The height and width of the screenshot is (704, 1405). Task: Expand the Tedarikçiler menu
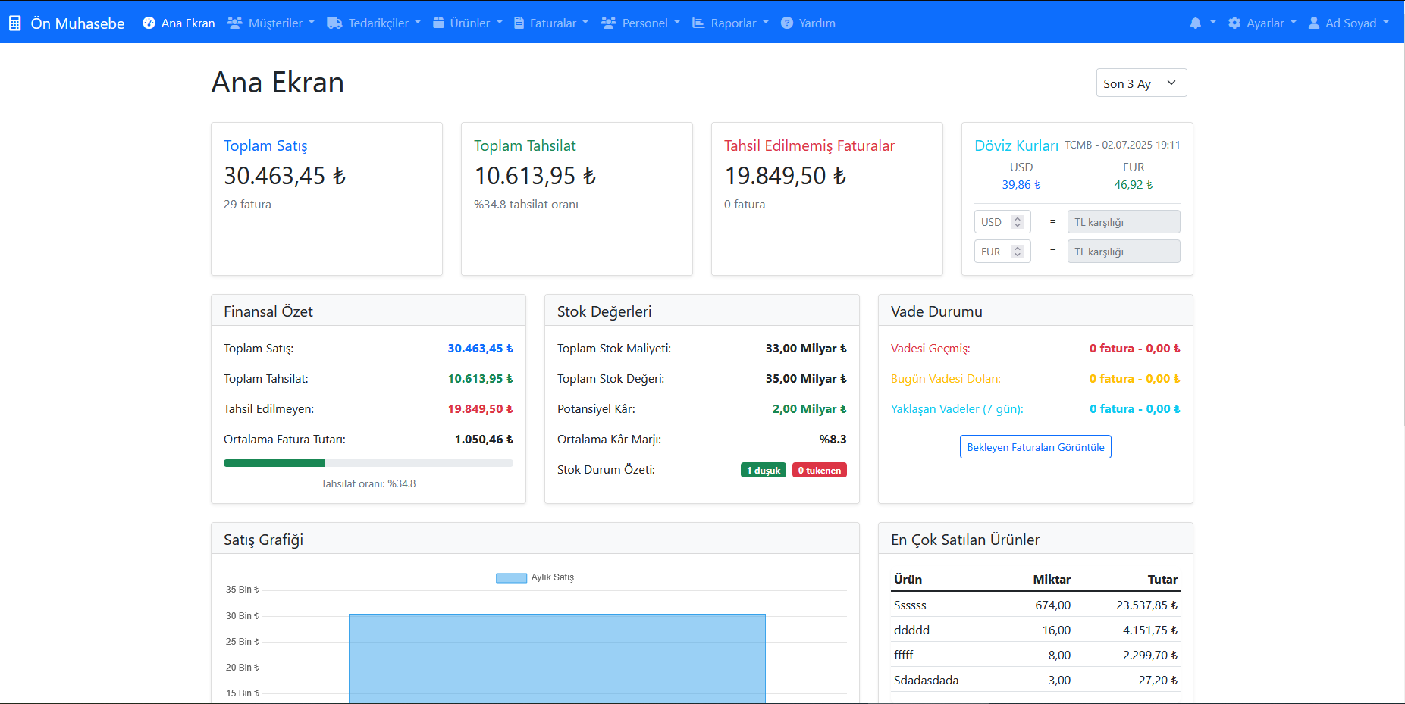[374, 23]
